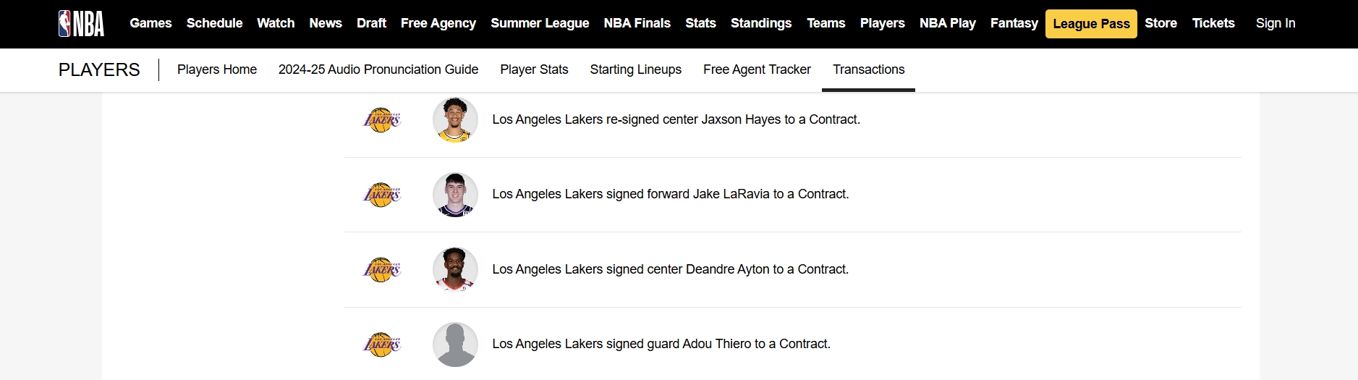
Task: Switch to Free Agent Tracker tab
Action: click(757, 69)
